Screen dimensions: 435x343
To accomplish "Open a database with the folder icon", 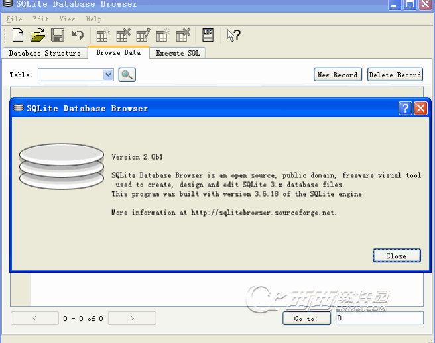I will (x=38, y=35).
